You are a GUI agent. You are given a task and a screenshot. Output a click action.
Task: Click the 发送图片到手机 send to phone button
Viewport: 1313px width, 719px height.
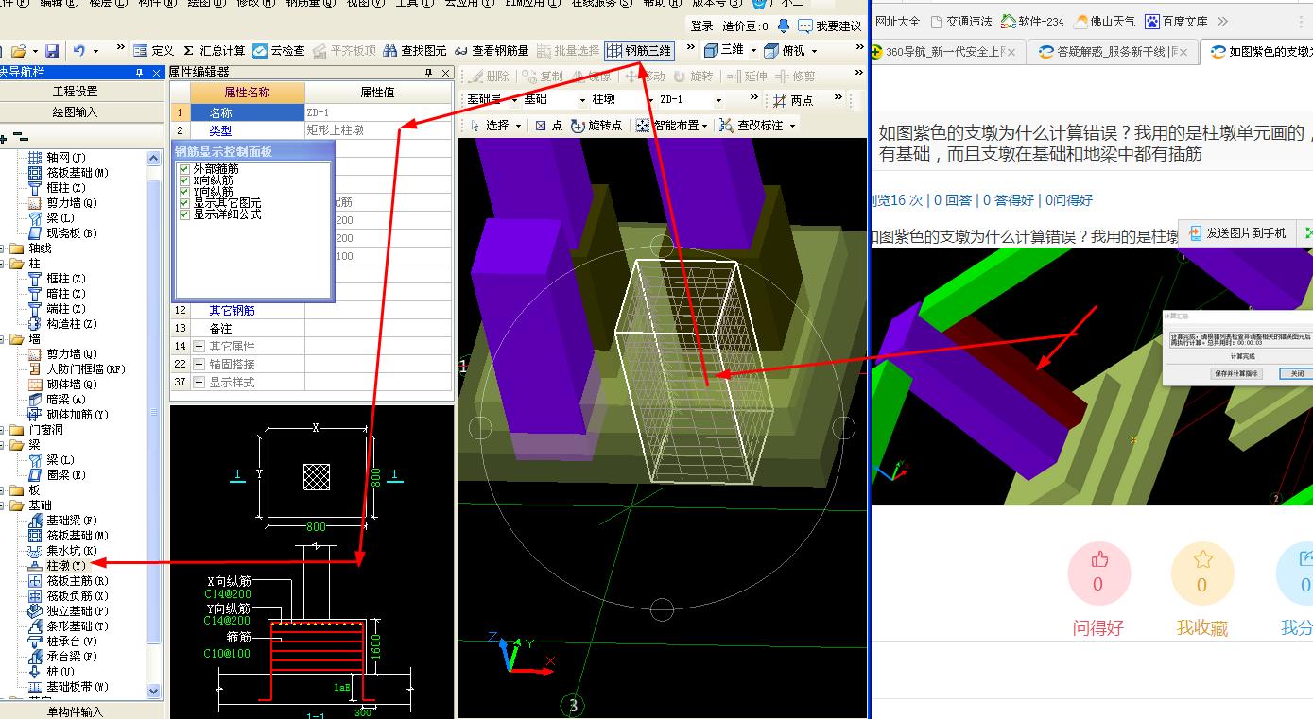click(1237, 232)
